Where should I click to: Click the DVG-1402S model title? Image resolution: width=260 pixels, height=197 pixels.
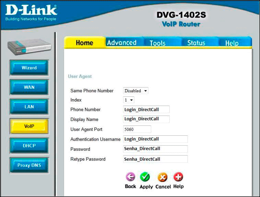pos(181,15)
